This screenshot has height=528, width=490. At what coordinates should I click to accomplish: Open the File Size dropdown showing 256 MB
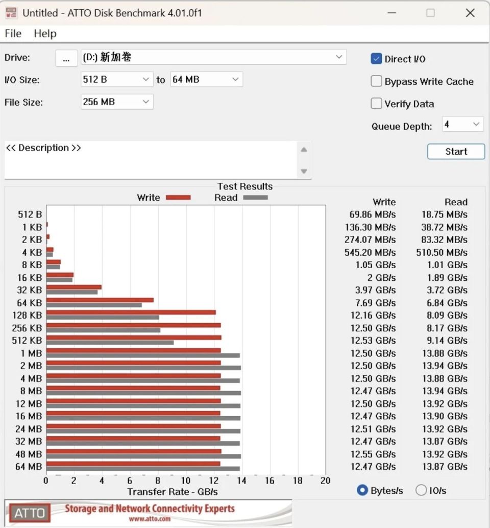[x=117, y=102]
